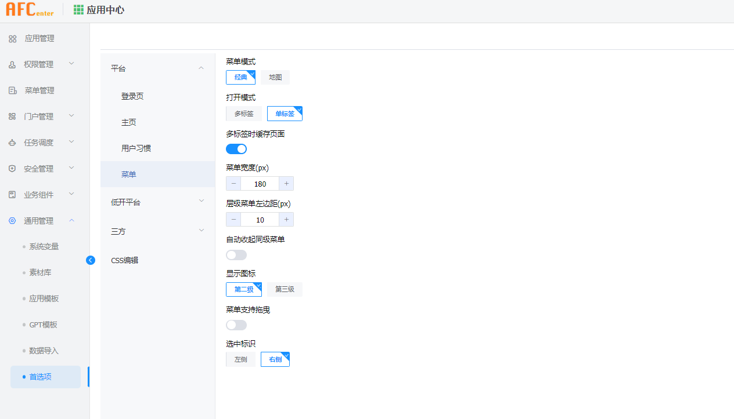Collapse the 平台 section
734x419 pixels.
click(157, 68)
